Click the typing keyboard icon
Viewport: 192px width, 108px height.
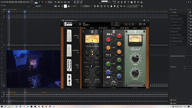coord(55,6)
